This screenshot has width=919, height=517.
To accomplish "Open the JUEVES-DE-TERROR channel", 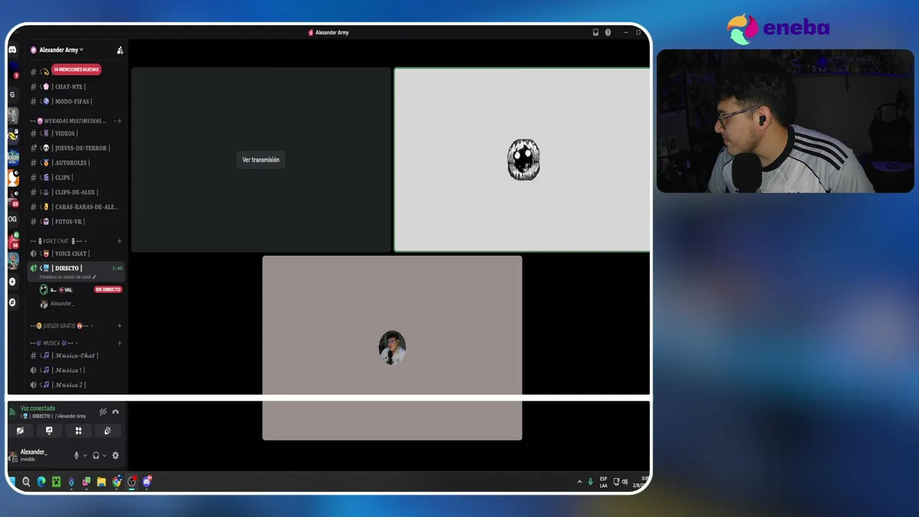I will coord(77,148).
